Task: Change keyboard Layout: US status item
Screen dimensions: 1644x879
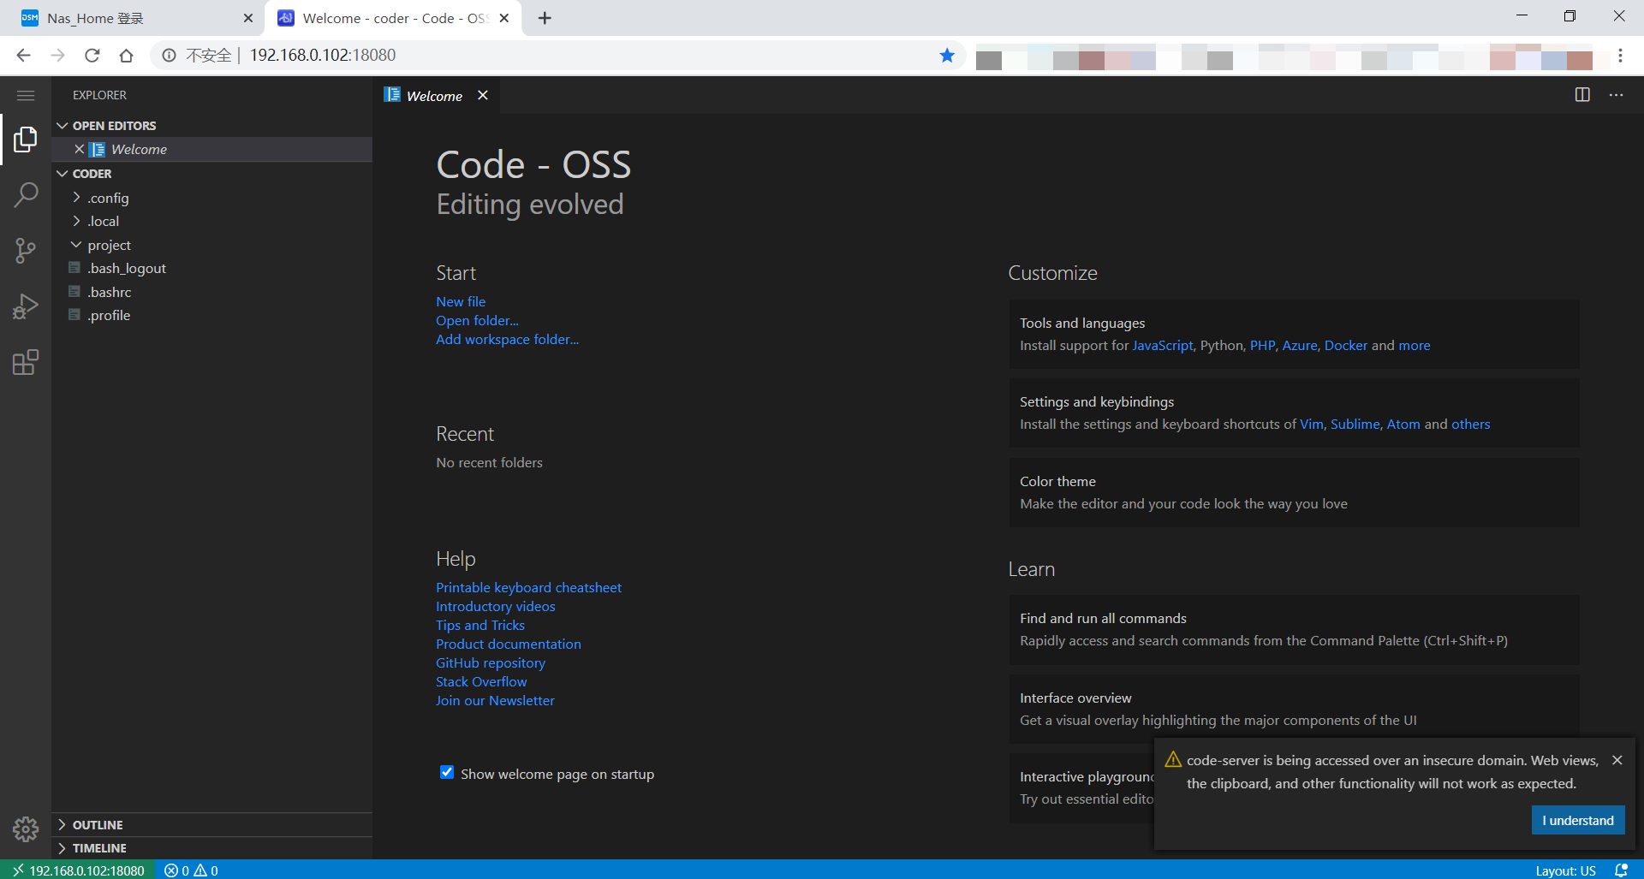Action: [1565, 870]
